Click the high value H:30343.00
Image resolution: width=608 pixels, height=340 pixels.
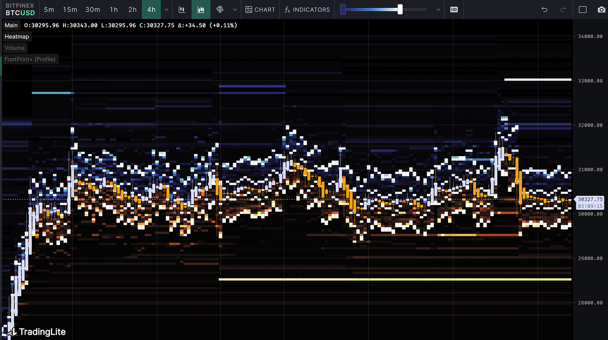(81, 25)
